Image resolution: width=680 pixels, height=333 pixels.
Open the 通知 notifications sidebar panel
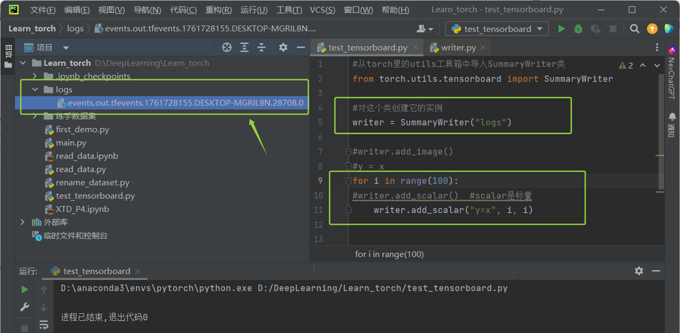(672, 124)
